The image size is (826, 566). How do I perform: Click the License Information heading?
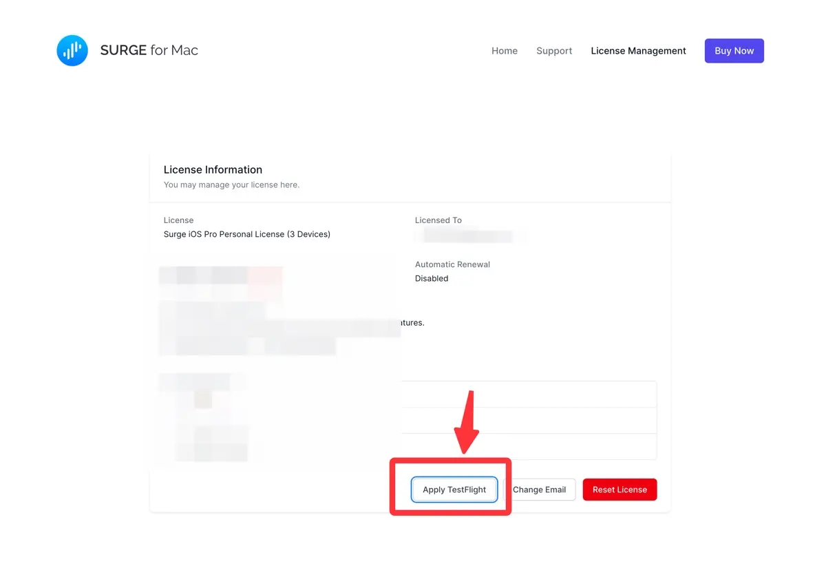pyautogui.click(x=213, y=169)
